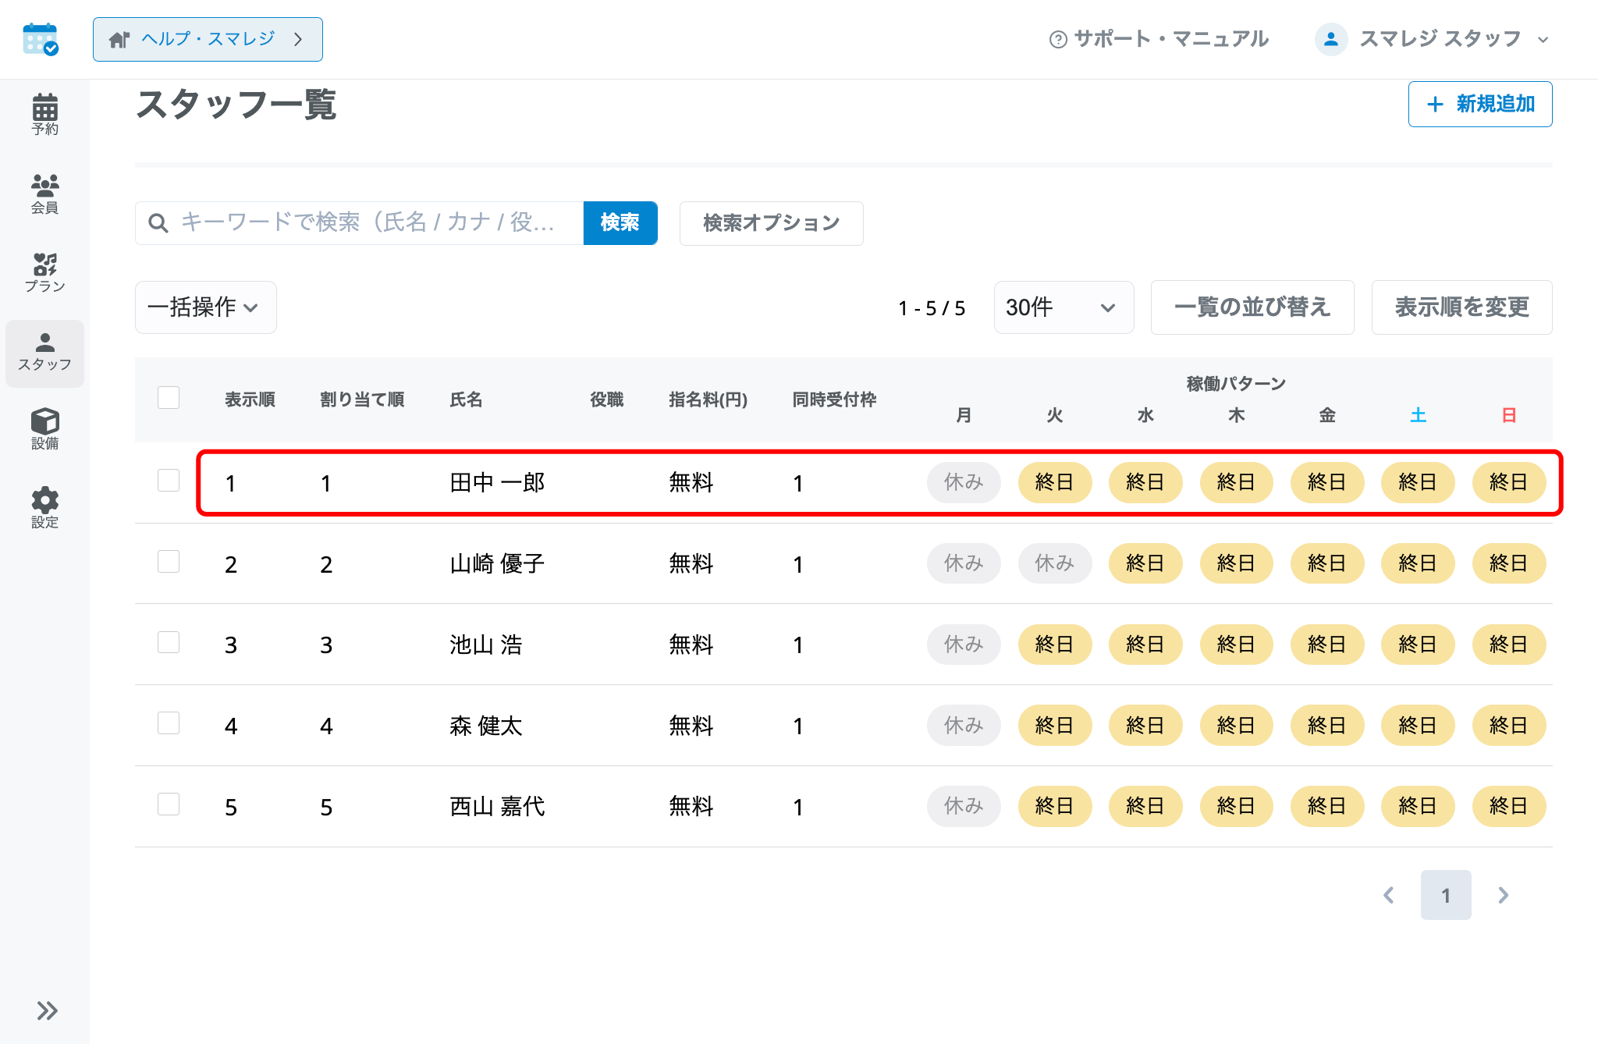Open the 設備 box sidebar icon
The width and height of the screenshot is (1598, 1044).
pos(44,429)
